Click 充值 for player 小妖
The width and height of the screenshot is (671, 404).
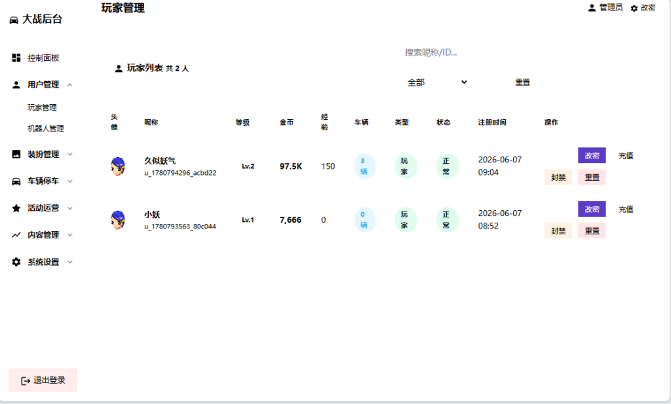[x=626, y=209]
